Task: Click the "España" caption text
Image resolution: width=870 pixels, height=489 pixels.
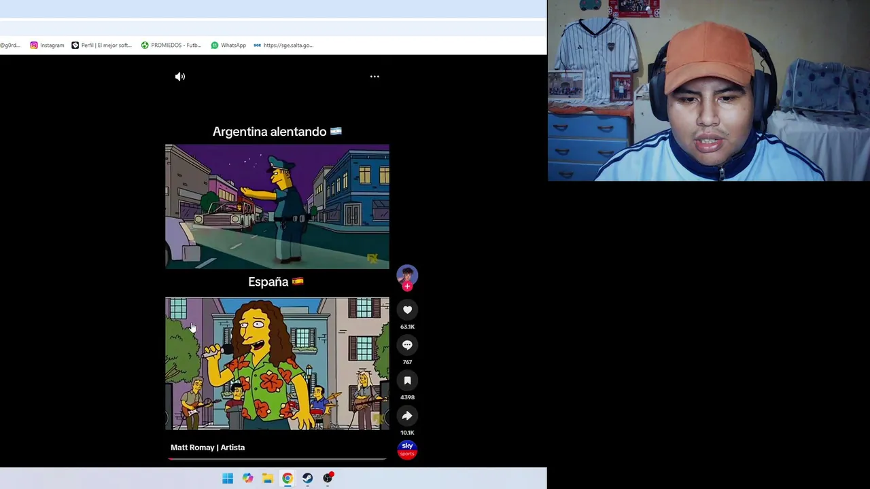Action: pos(268,282)
